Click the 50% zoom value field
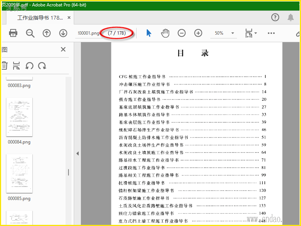 [x=219, y=33]
